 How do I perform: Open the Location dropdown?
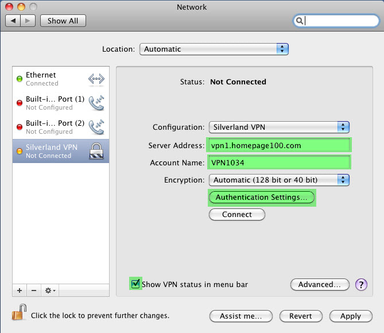pyautogui.click(x=214, y=49)
